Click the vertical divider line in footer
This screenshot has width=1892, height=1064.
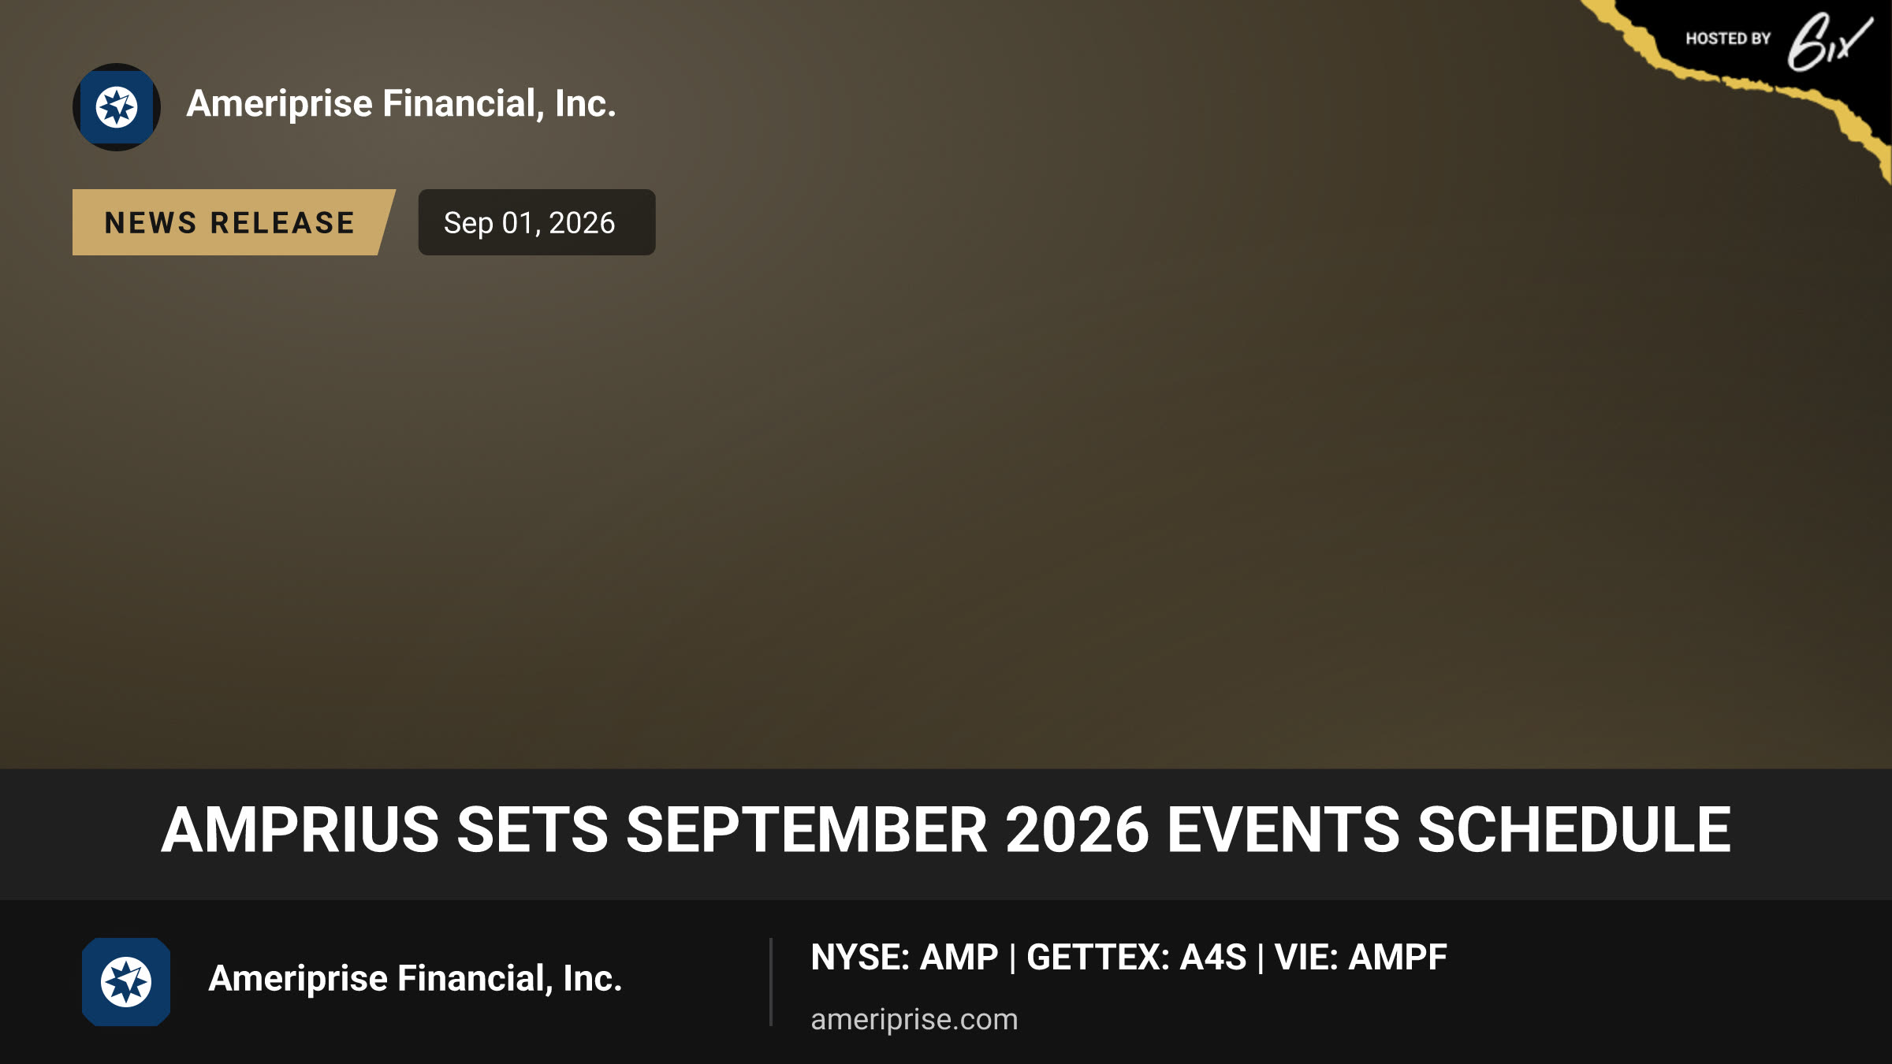click(771, 982)
